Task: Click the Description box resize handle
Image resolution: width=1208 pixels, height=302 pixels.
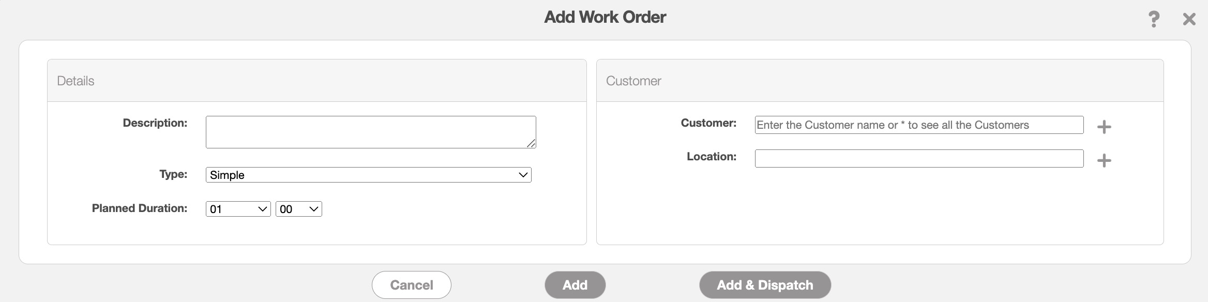Action: (x=531, y=143)
